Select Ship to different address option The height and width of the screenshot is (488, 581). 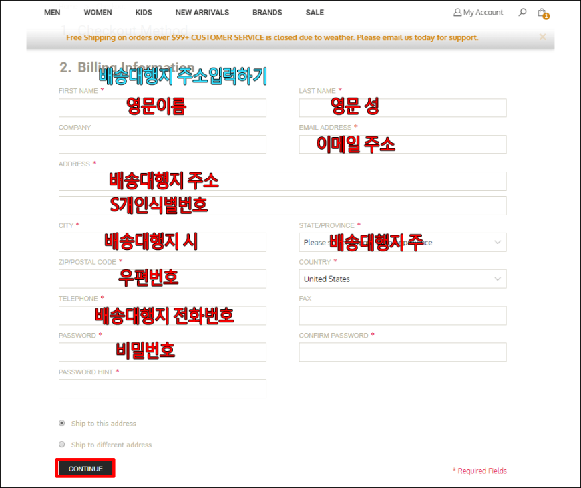click(62, 445)
